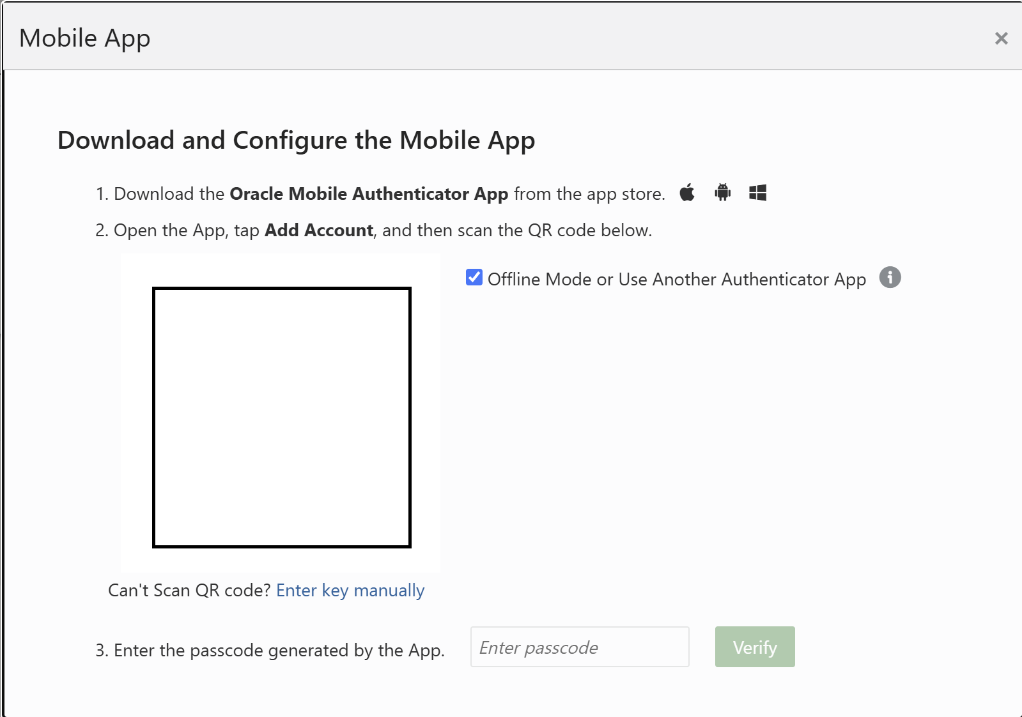Viewport: 1022px width, 717px height.
Task: Select the 'Download and Configure the Mobile App' heading
Action: [297, 141]
